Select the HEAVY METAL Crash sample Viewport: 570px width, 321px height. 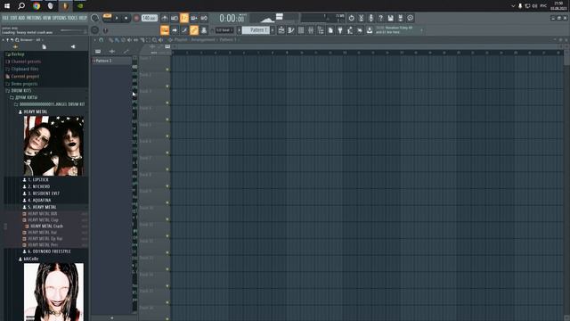46,226
